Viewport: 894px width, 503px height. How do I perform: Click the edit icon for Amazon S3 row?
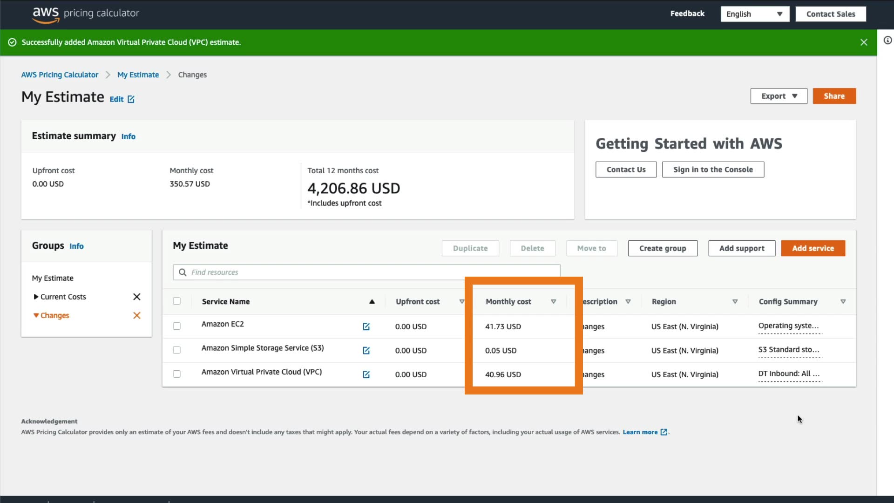pyautogui.click(x=366, y=350)
